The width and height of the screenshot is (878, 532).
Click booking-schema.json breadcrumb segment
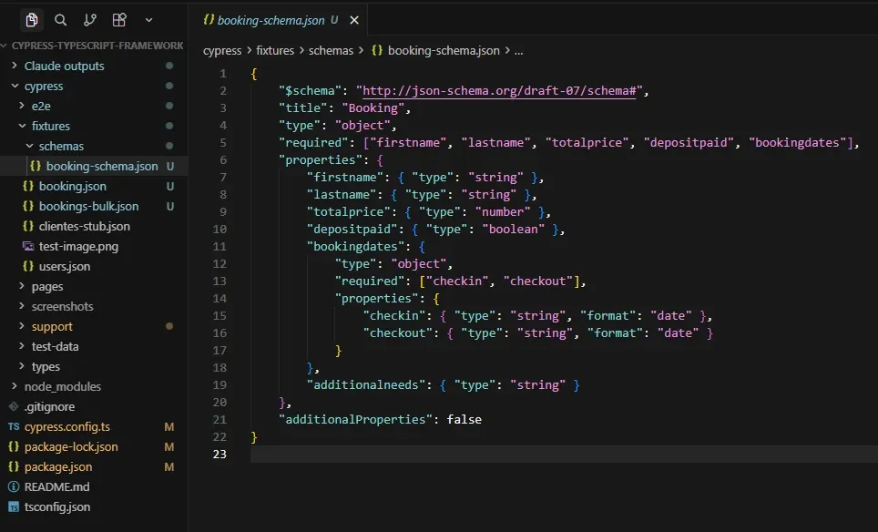pos(435,50)
